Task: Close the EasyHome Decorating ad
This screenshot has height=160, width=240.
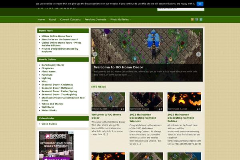Action: (72, 132)
